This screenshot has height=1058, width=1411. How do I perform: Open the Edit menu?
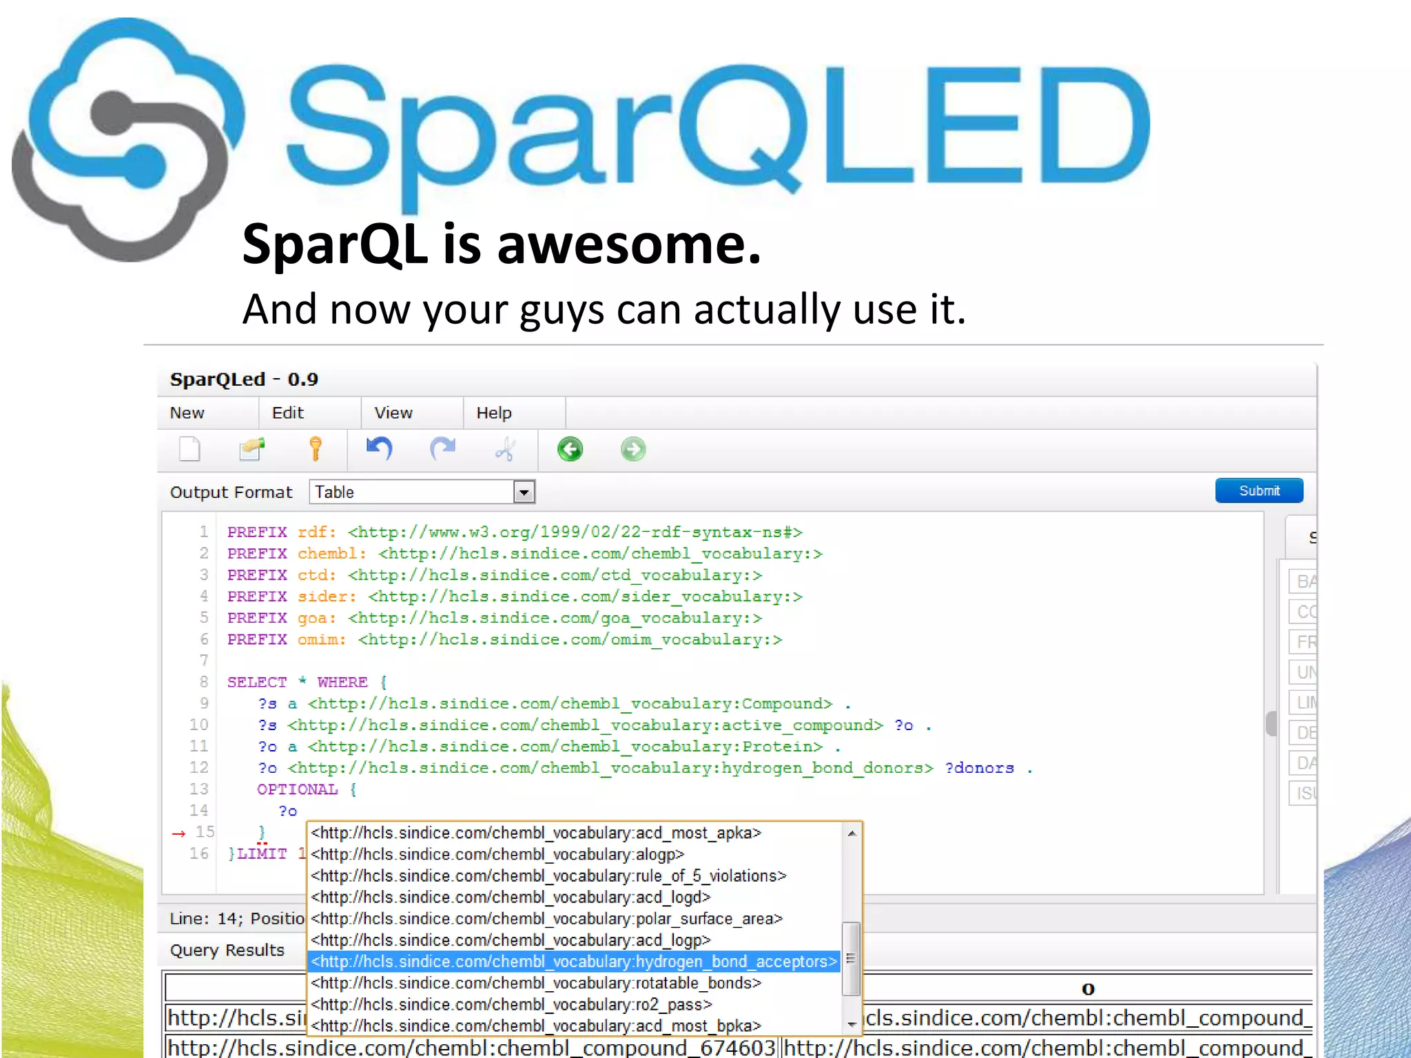pos(288,413)
